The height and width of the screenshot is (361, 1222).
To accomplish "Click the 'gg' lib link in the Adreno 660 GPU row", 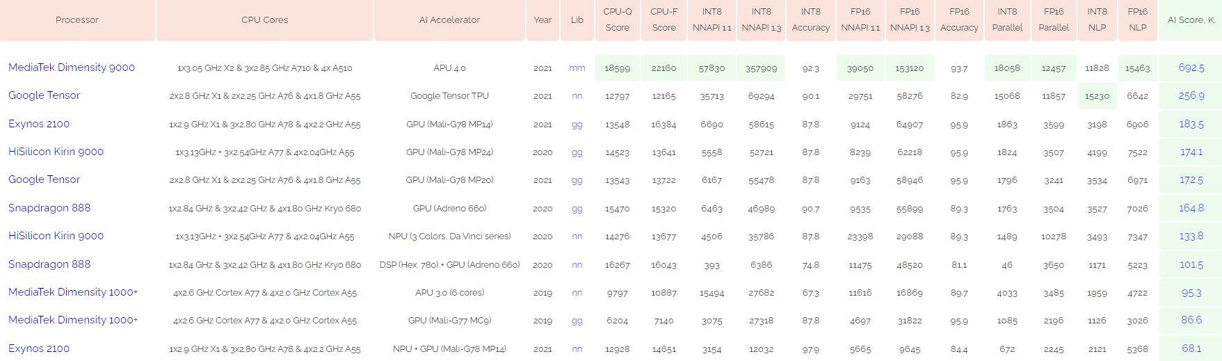I will [x=577, y=209].
